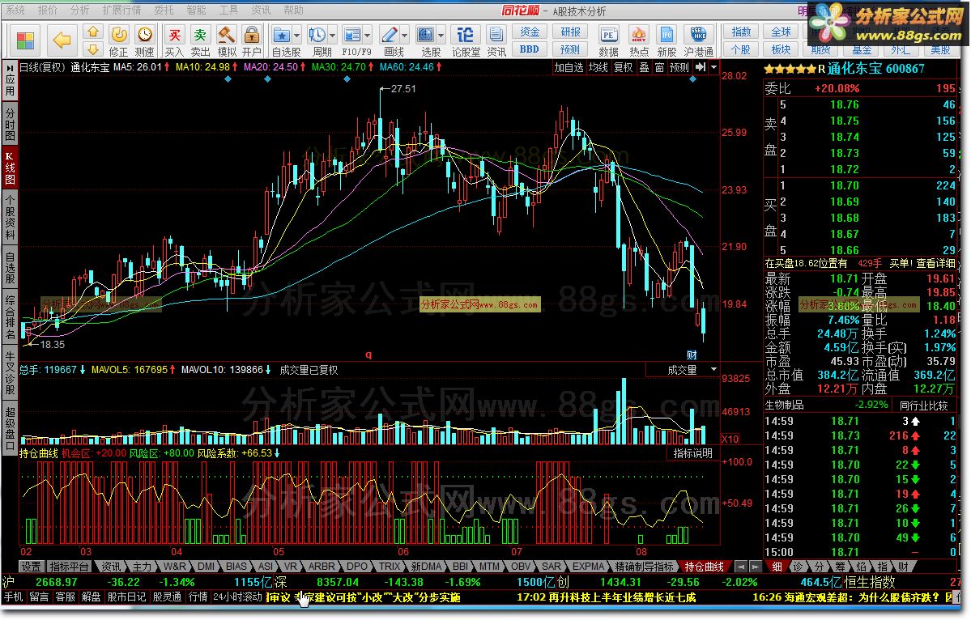Expand the 选股 dropdown arrow
This screenshot has height=620, width=971.
point(441,36)
